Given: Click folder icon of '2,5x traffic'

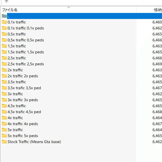Looking at the screenshot, I should (x=4, y=58).
